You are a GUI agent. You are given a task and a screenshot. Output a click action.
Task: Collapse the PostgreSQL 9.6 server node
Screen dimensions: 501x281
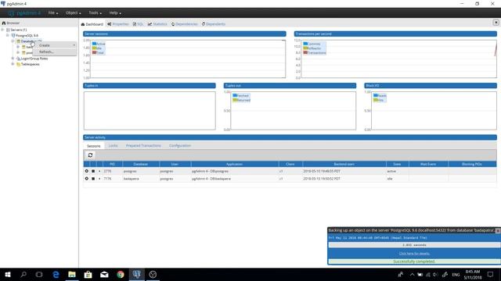tap(8, 35)
